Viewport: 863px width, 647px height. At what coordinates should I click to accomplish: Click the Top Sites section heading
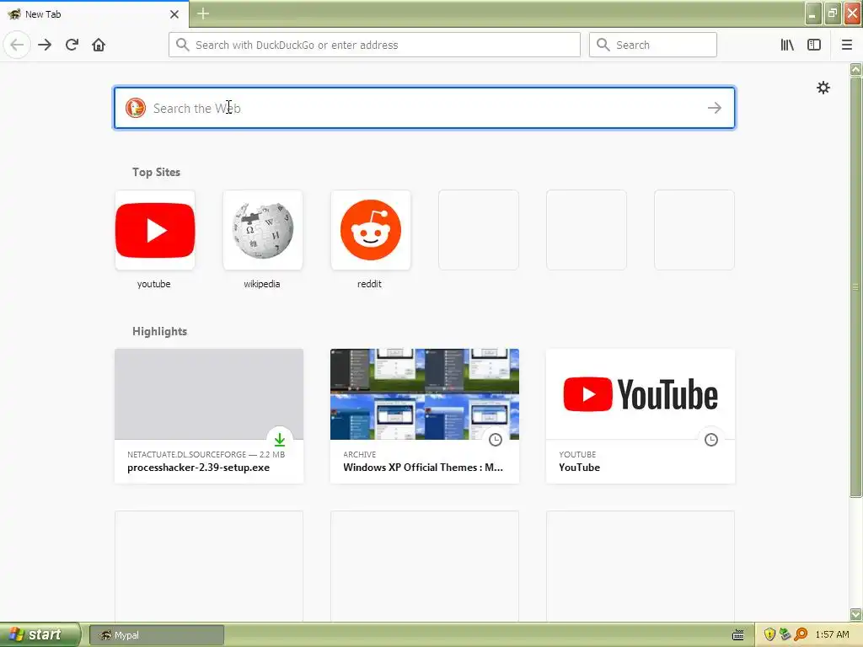tap(156, 172)
